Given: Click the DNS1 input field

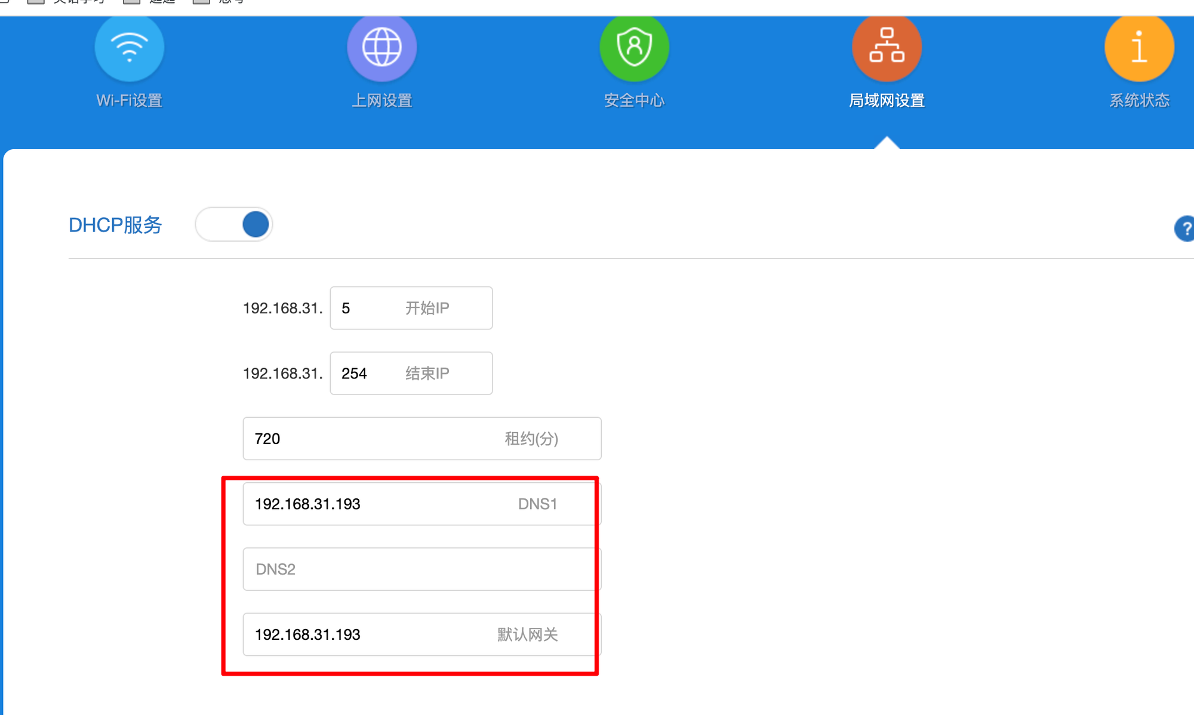Looking at the screenshot, I should click(422, 504).
